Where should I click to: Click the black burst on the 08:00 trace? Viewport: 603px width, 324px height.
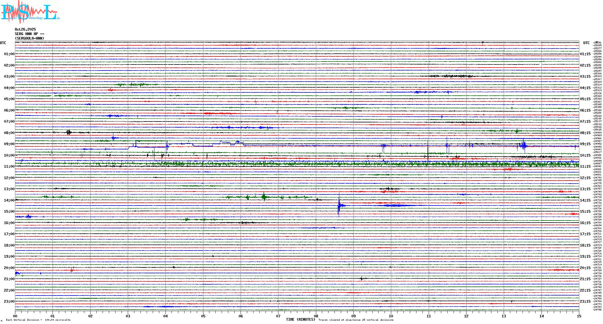point(69,132)
